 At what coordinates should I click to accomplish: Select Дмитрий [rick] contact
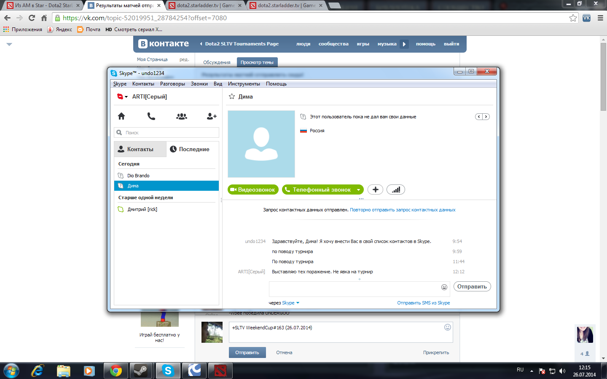167,209
